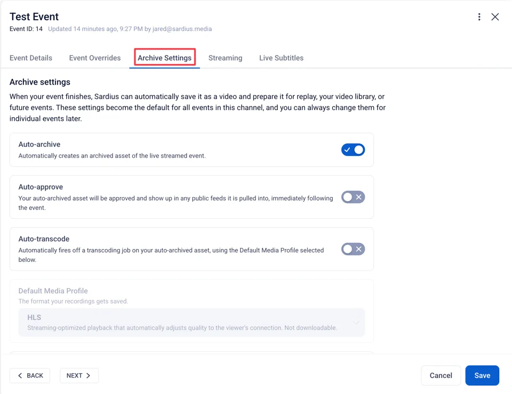512x394 pixels.
Task: Select the Archive Settings tab
Action: point(165,58)
